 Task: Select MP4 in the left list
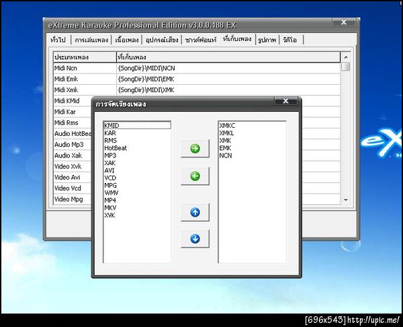pos(137,200)
